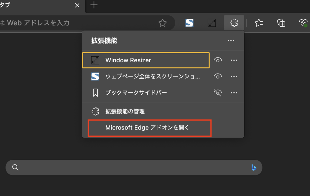Open a new tab with the plus button
This screenshot has height=196, width=310.
point(94,5)
